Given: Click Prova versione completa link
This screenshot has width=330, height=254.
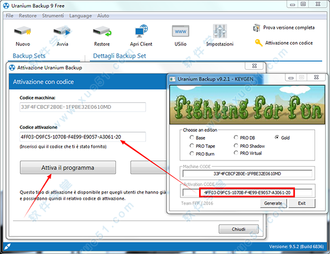Looking at the screenshot, I should tap(289, 27).
